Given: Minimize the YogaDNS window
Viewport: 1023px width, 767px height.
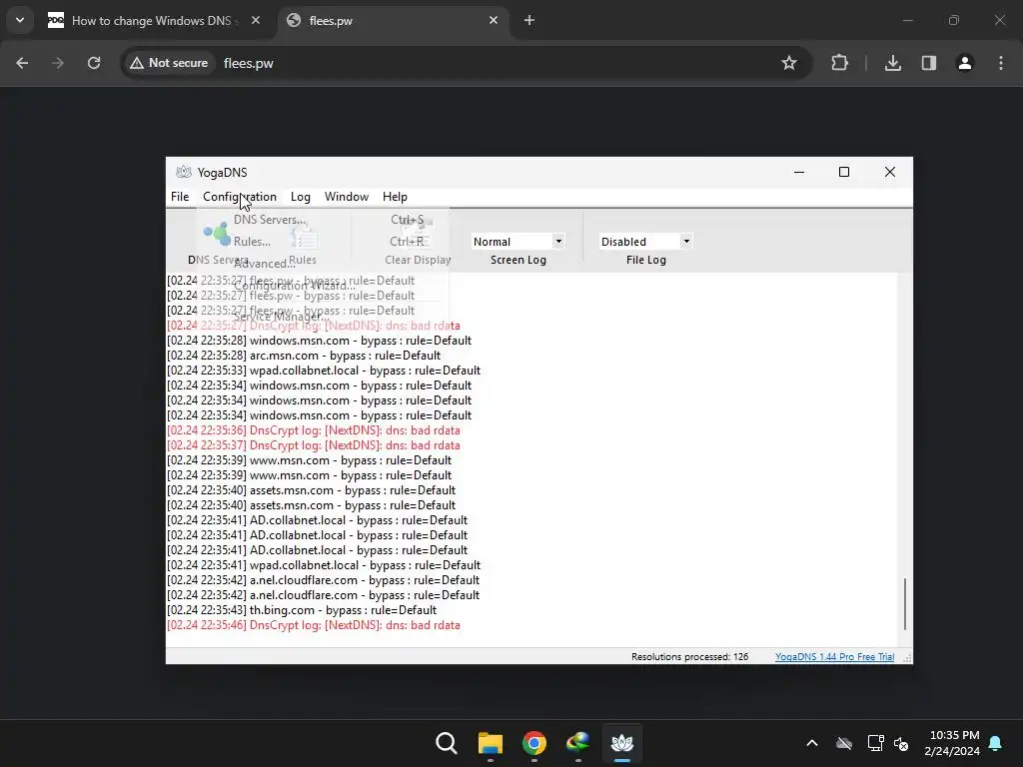Looking at the screenshot, I should point(798,172).
